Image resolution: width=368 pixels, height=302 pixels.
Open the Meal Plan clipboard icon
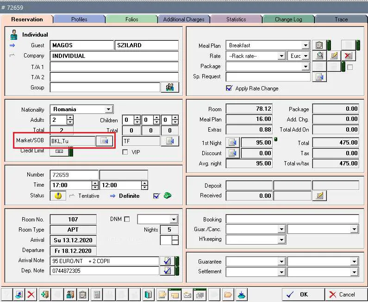pos(319,45)
